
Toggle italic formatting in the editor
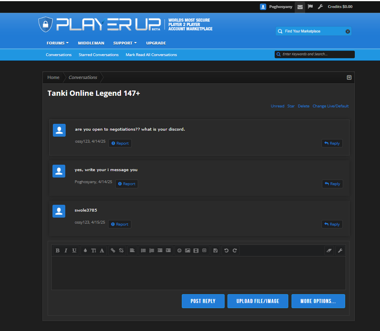click(x=66, y=250)
